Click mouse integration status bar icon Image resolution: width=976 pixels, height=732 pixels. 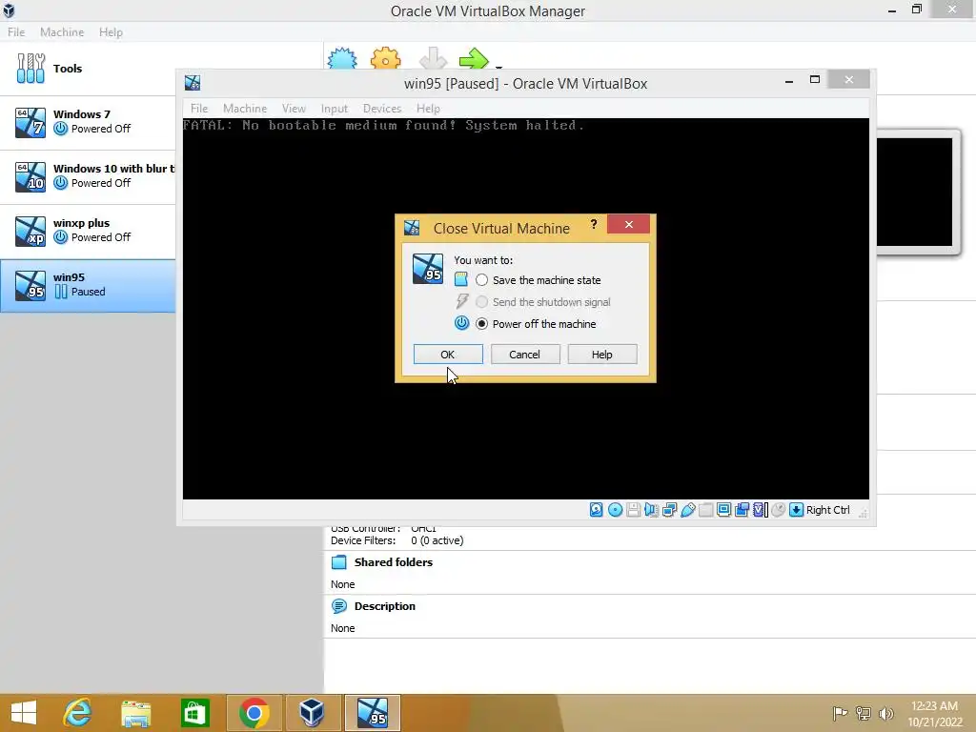pyautogui.click(x=778, y=510)
